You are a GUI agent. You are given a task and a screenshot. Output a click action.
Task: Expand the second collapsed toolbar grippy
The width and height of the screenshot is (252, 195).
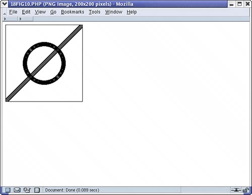(25, 19)
